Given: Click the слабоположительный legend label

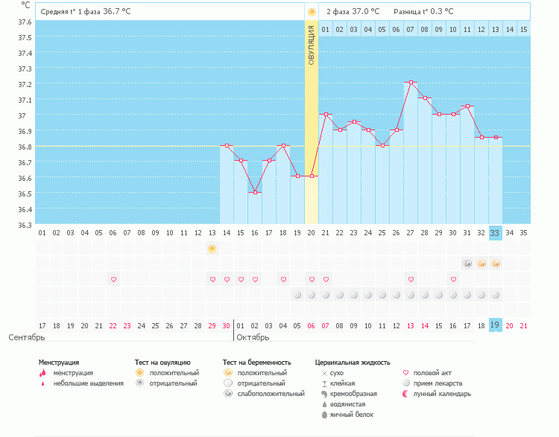Looking at the screenshot, I should (264, 394).
